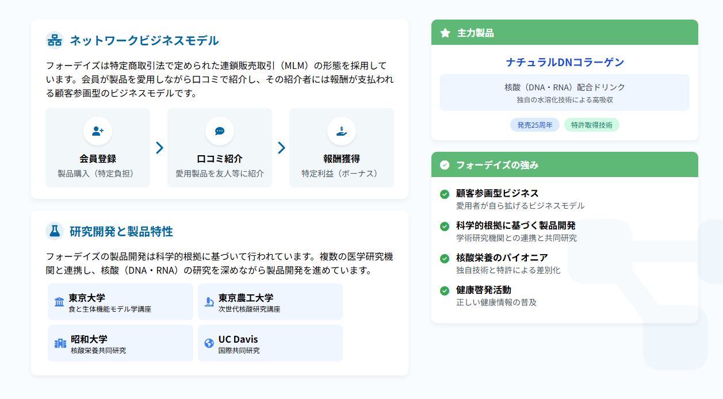Screen dimensions: 723x399
Task: Click the microscope icon next to 東京農工大学
Action: 209,302
